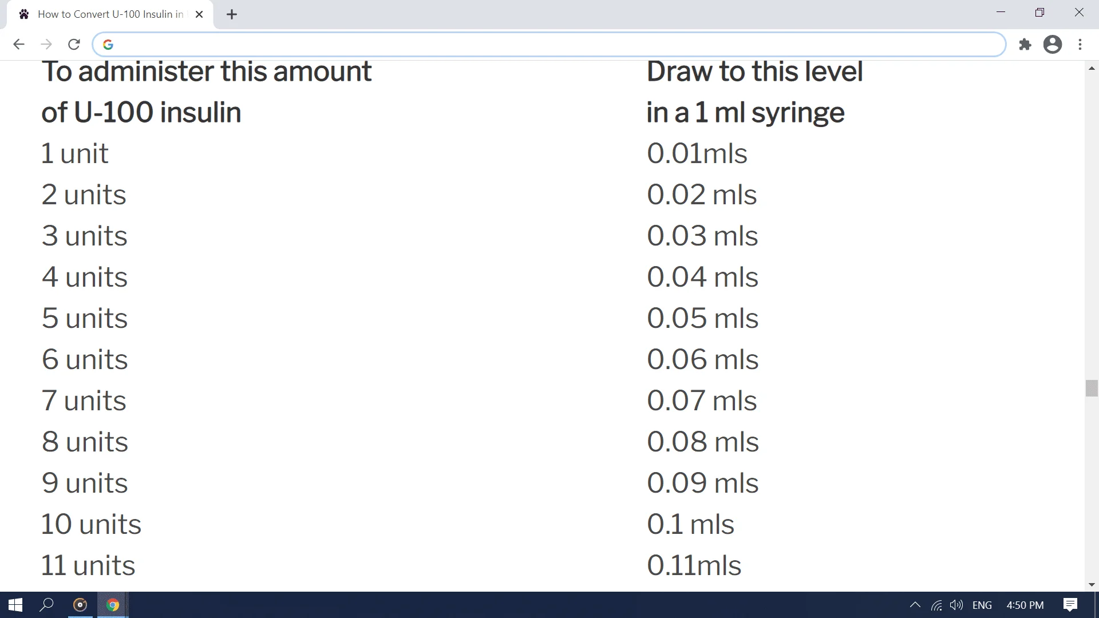The width and height of the screenshot is (1099, 618).
Task: Open Chrome's three-dot menu
Action: tap(1080, 45)
